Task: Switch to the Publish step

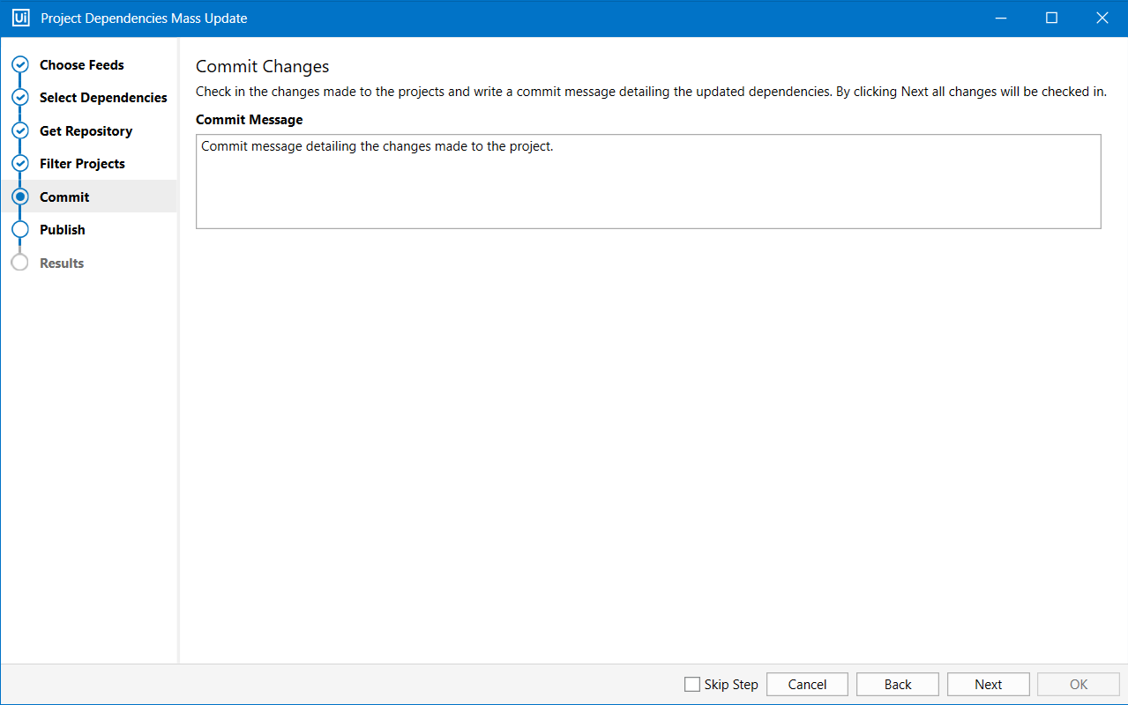Action: (61, 229)
